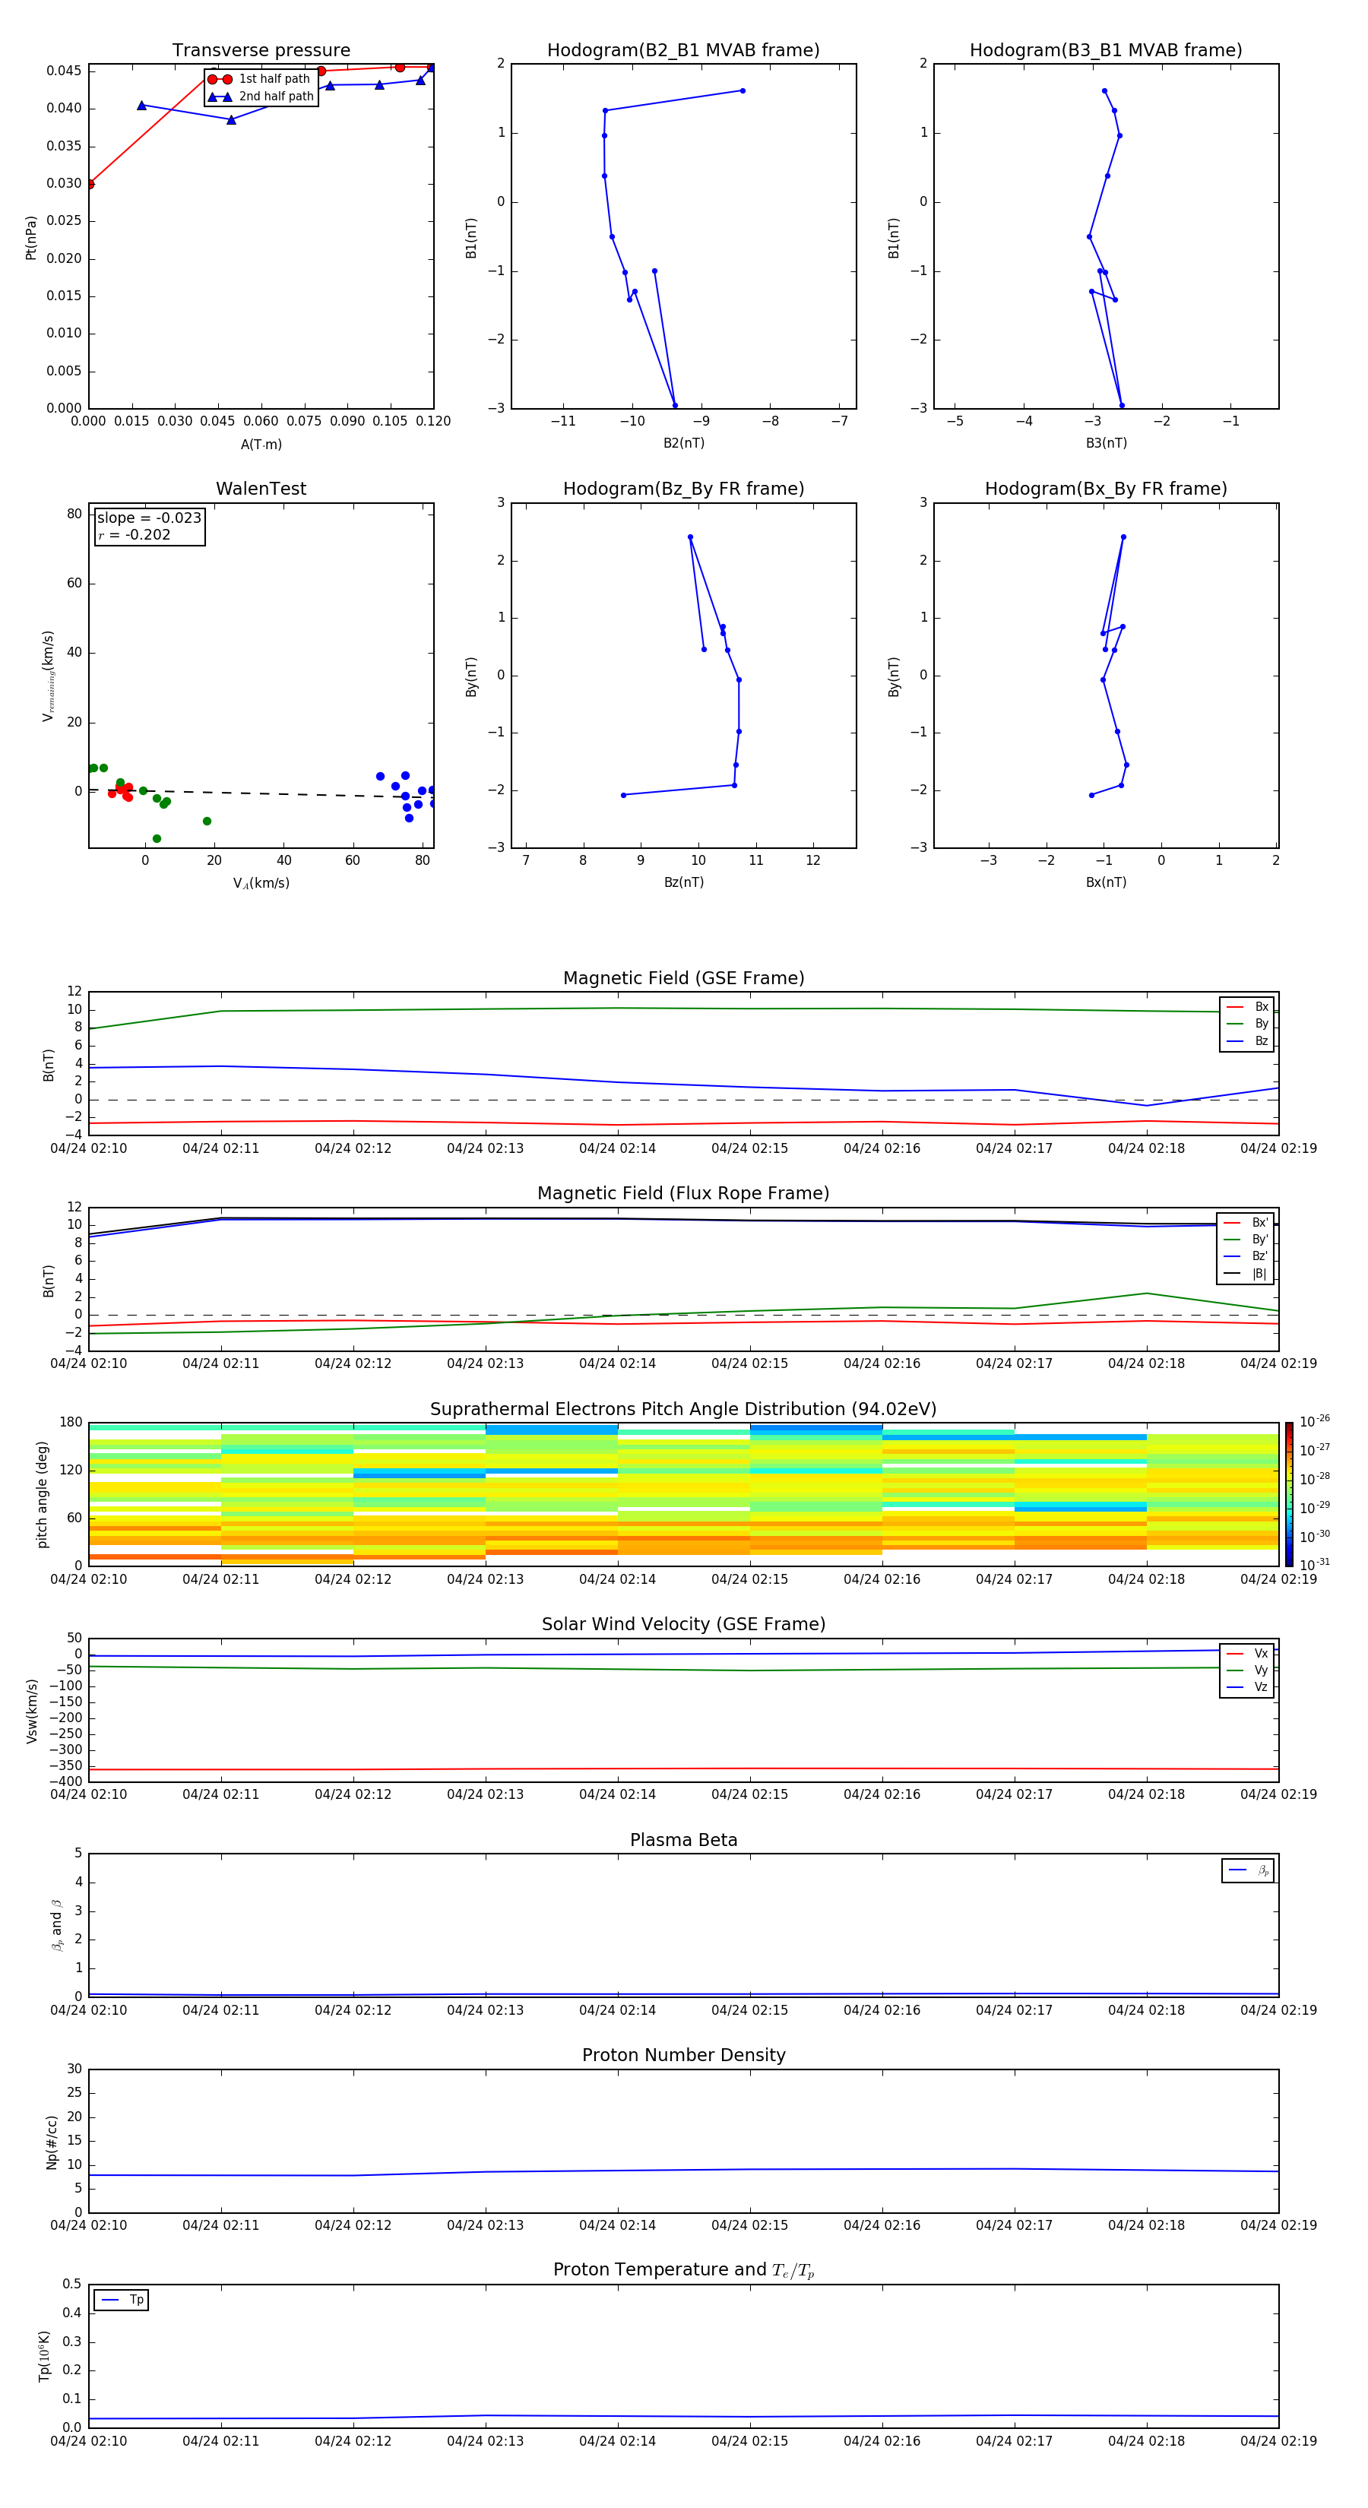The width and height of the screenshot is (1368, 2508).
Task: Click the 'Pt(nPa)' y-axis label
Action: point(31,238)
